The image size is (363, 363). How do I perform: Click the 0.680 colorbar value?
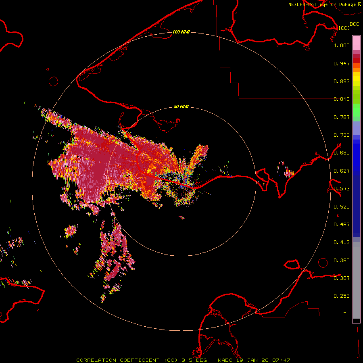coord(342,153)
